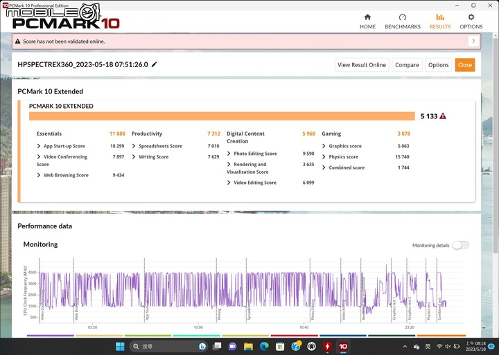This screenshot has width=499, height=355.
Task: Open File Explorer from the taskbar
Action: click(x=248, y=347)
